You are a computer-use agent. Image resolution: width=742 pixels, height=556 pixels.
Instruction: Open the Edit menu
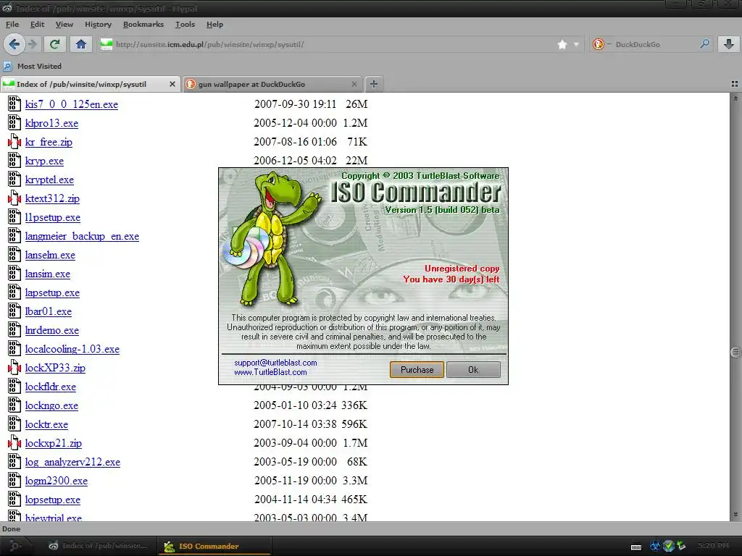tap(37, 24)
